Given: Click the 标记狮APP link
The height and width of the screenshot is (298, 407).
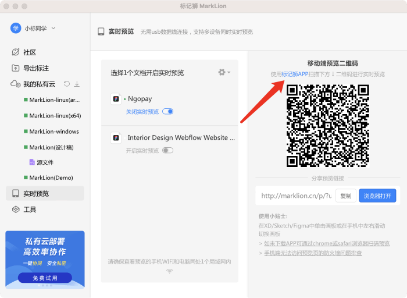Looking at the screenshot, I should point(295,74).
